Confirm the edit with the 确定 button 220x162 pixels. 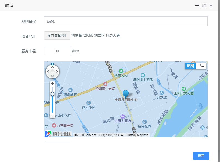click(201, 156)
